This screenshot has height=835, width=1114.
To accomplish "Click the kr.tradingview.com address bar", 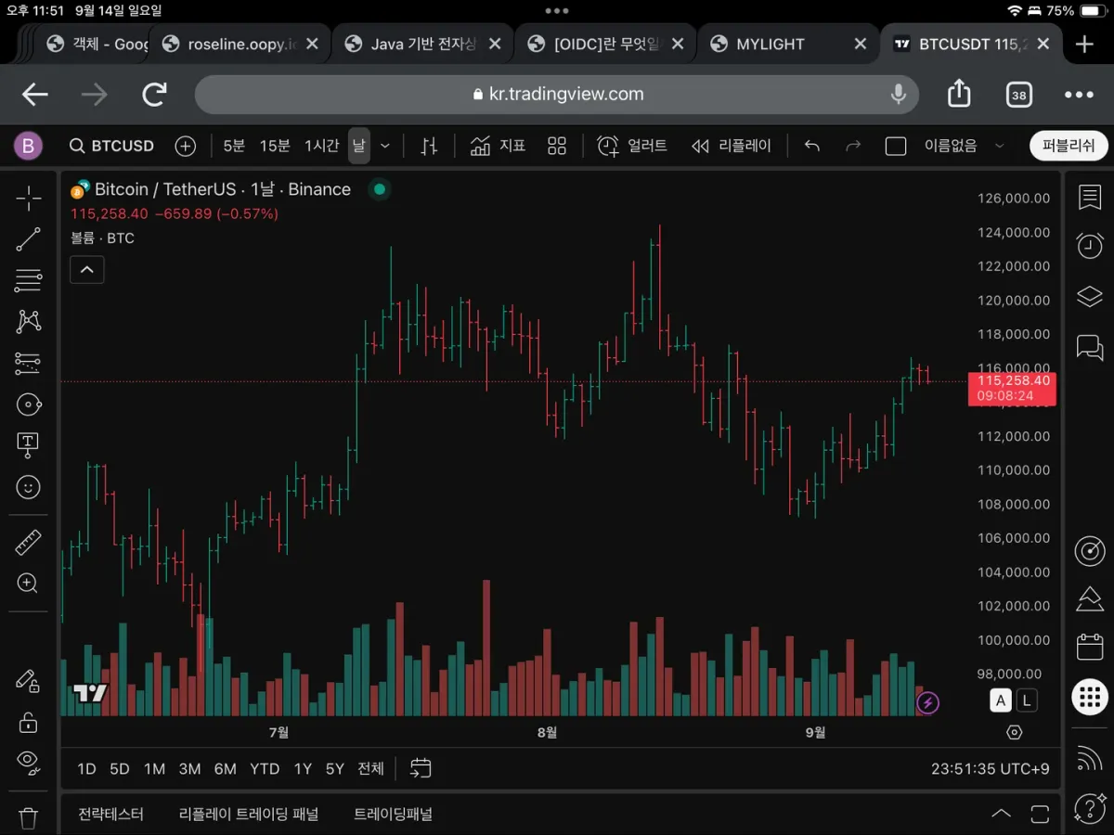I will [x=557, y=94].
